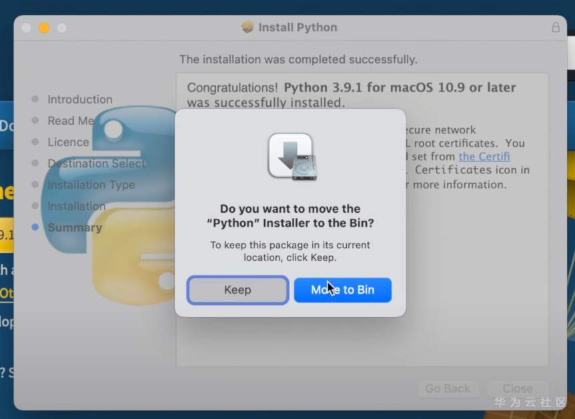Choose Move to Bin

(x=342, y=290)
